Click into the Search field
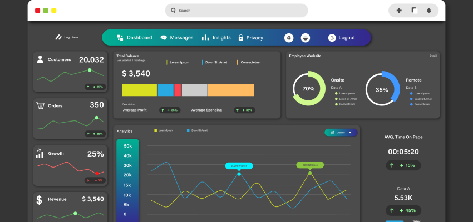This screenshot has width=473, height=222. point(237,11)
